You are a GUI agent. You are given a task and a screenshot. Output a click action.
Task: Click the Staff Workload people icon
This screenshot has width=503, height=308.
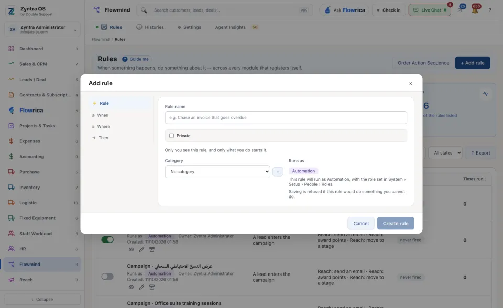11,234
